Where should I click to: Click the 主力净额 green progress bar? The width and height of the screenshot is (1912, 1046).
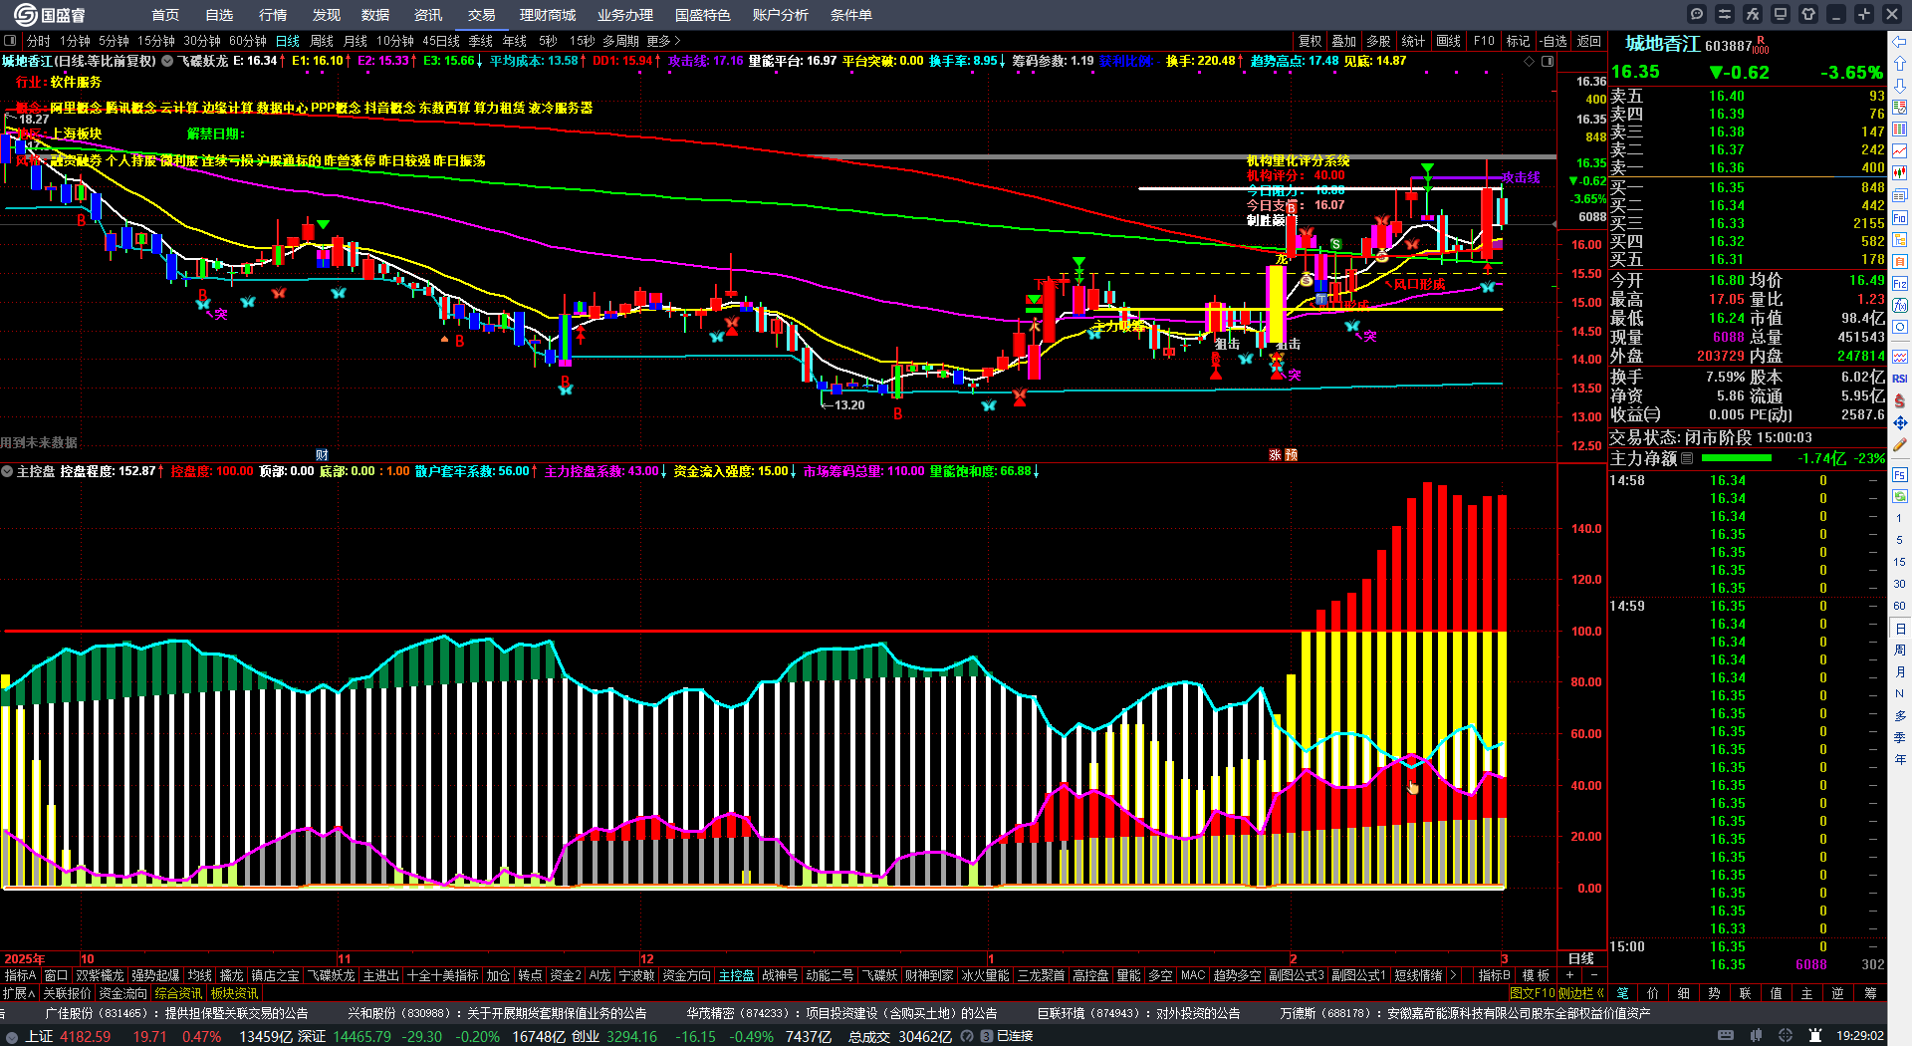tap(1737, 458)
